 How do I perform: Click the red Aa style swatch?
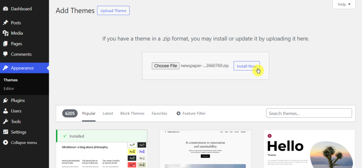click(132, 165)
